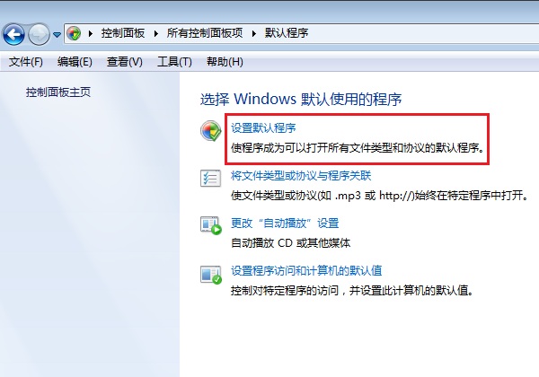Open the 帮助(H) menu
539x377 pixels.
(x=225, y=62)
